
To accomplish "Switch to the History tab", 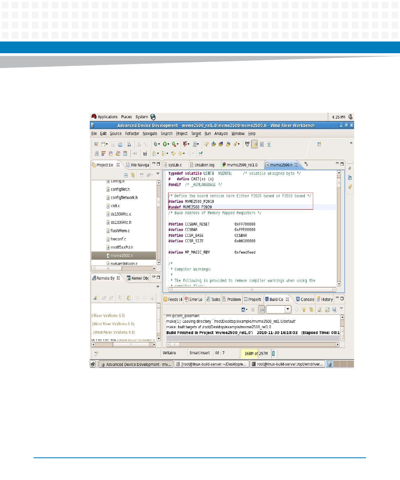I will point(325,299).
